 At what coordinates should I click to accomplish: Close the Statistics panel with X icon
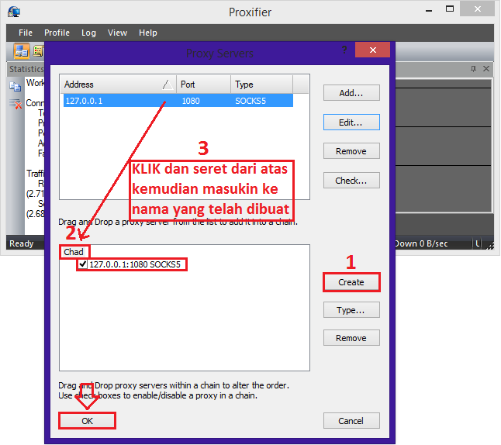click(486, 69)
